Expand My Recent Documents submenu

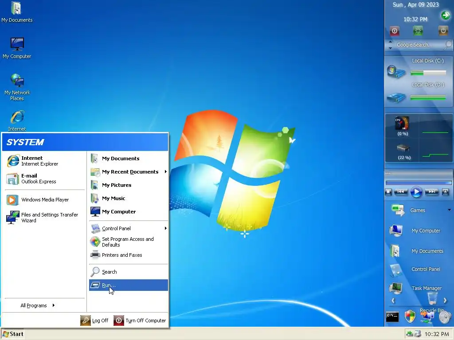[x=128, y=172]
